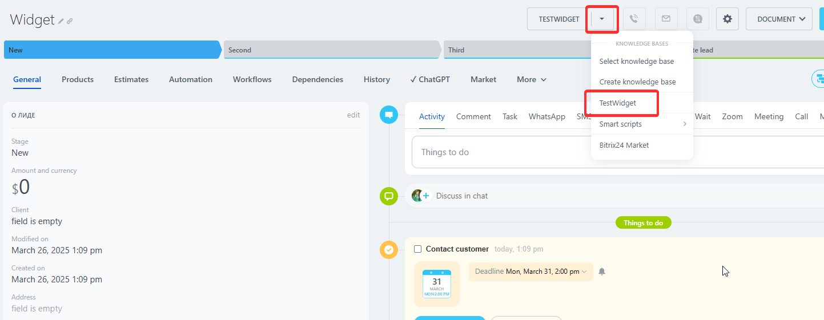This screenshot has height=320, width=824.
Task: Open the Market tab
Action: (483, 79)
